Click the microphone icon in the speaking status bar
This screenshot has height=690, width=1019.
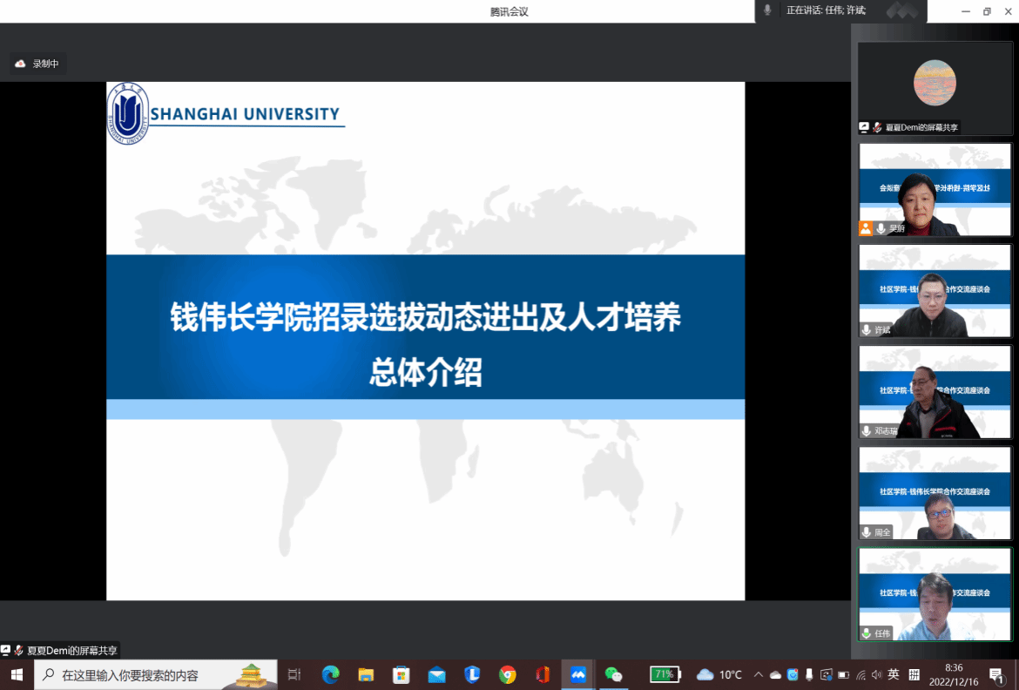(x=766, y=10)
